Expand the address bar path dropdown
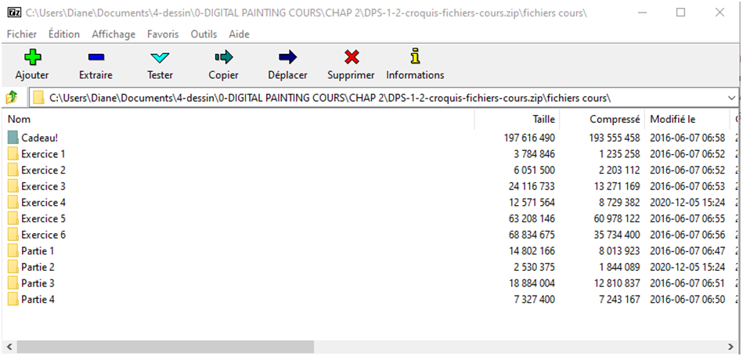Screen dimensions: 743x356 pos(731,98)
